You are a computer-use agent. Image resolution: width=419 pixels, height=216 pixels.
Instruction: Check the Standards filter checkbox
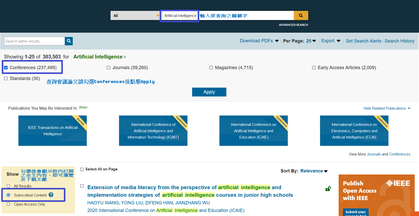click(x=6, y=78)
